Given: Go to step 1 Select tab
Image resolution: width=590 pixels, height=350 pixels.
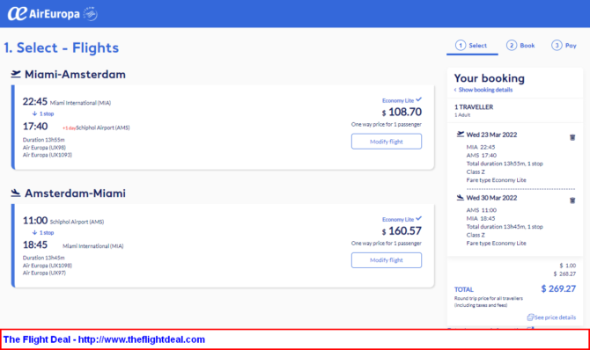Looking at the screenshot, I should point(472,46).
